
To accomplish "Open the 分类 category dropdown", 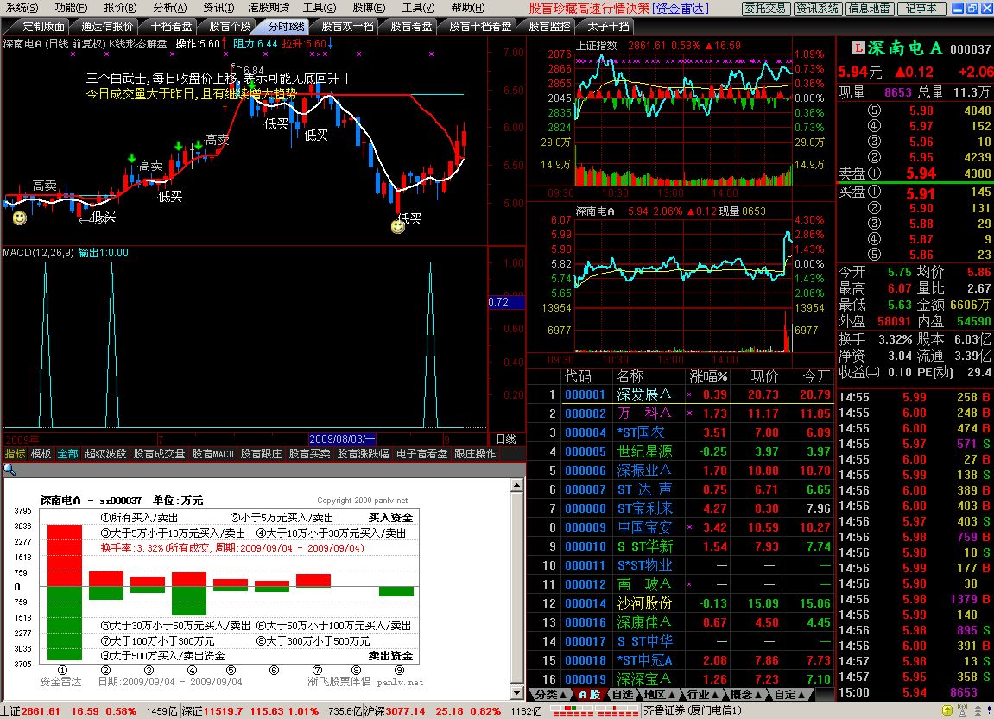I will pyautogui.click(x=551, y=694).
